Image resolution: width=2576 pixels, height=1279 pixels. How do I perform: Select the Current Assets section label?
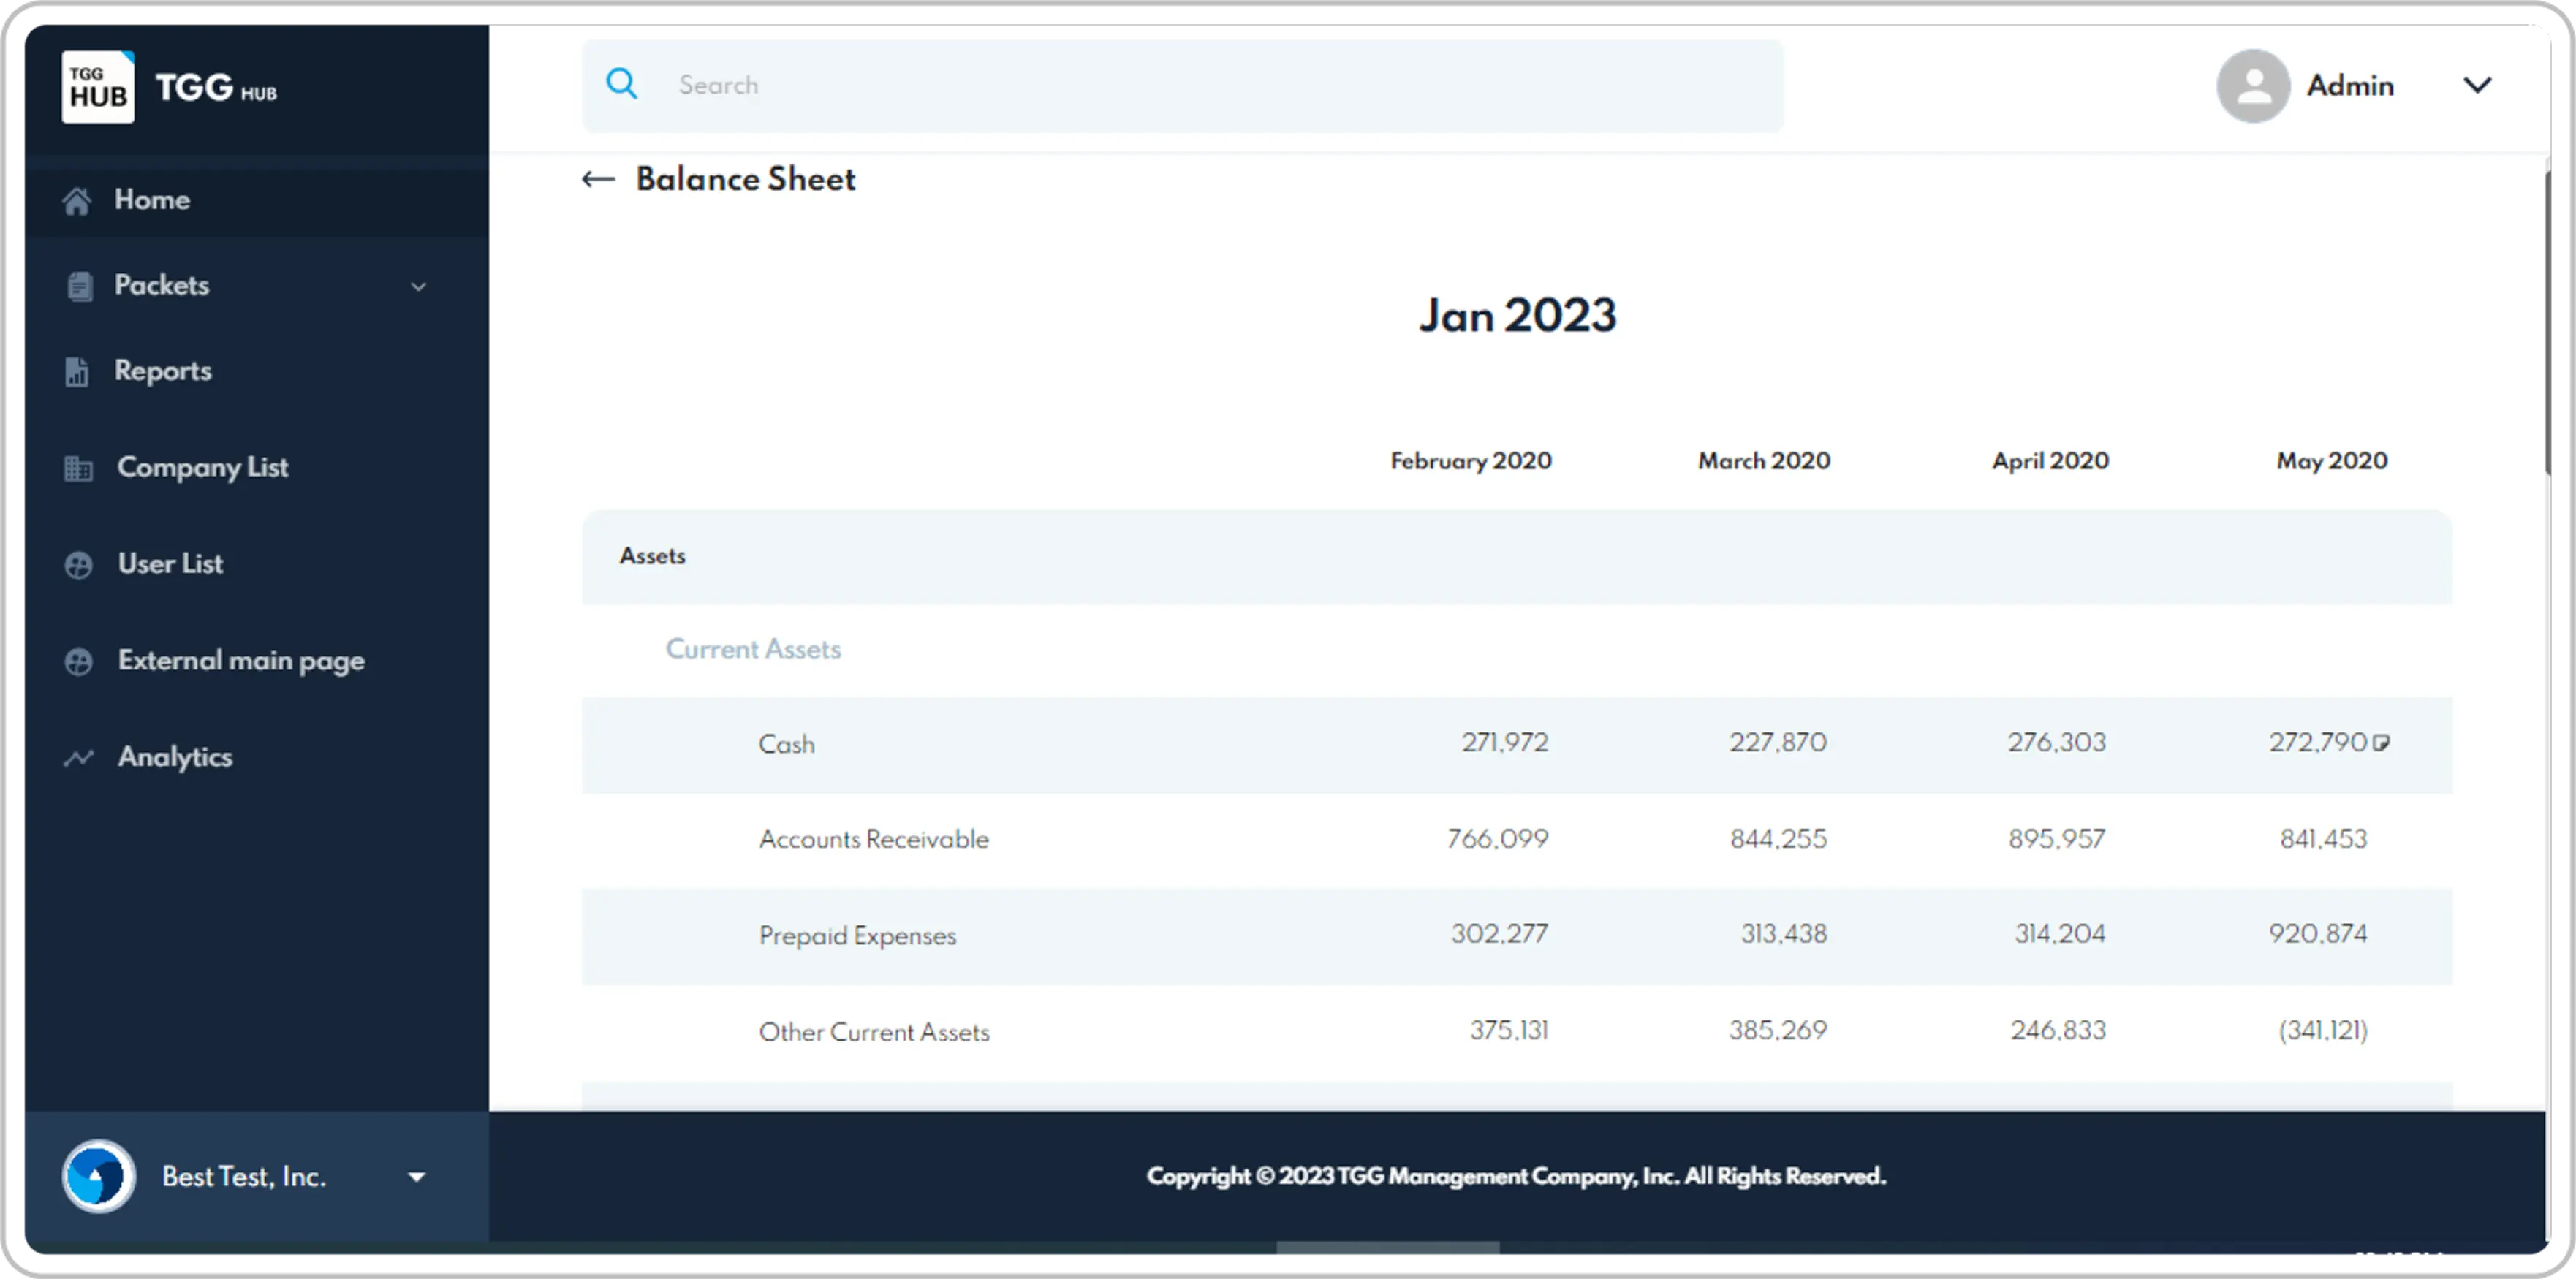(753, 648)
